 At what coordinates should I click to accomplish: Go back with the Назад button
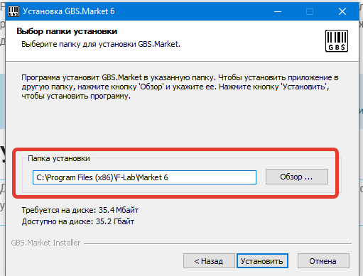coord(209,261)
